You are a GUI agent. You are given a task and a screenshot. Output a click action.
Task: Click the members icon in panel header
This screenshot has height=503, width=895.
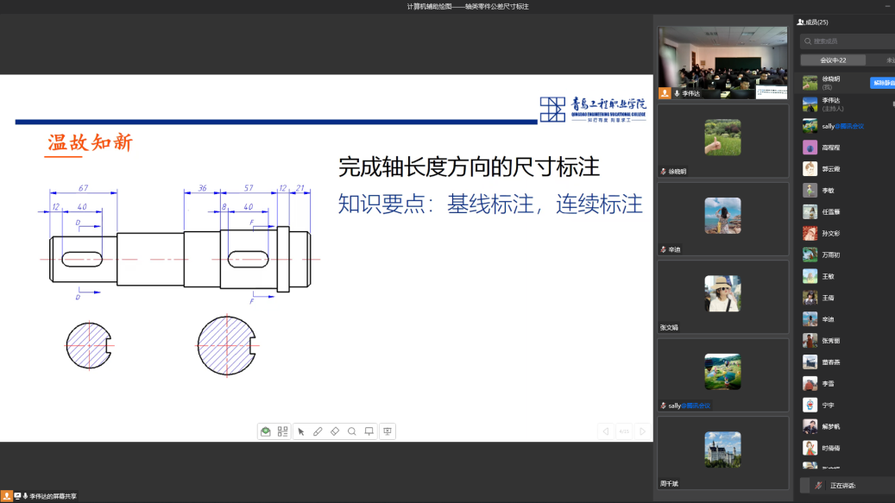801,22
